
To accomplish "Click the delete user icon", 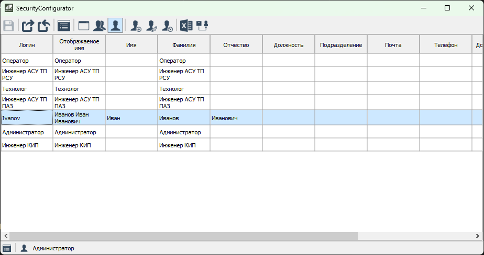I will 168,26.
